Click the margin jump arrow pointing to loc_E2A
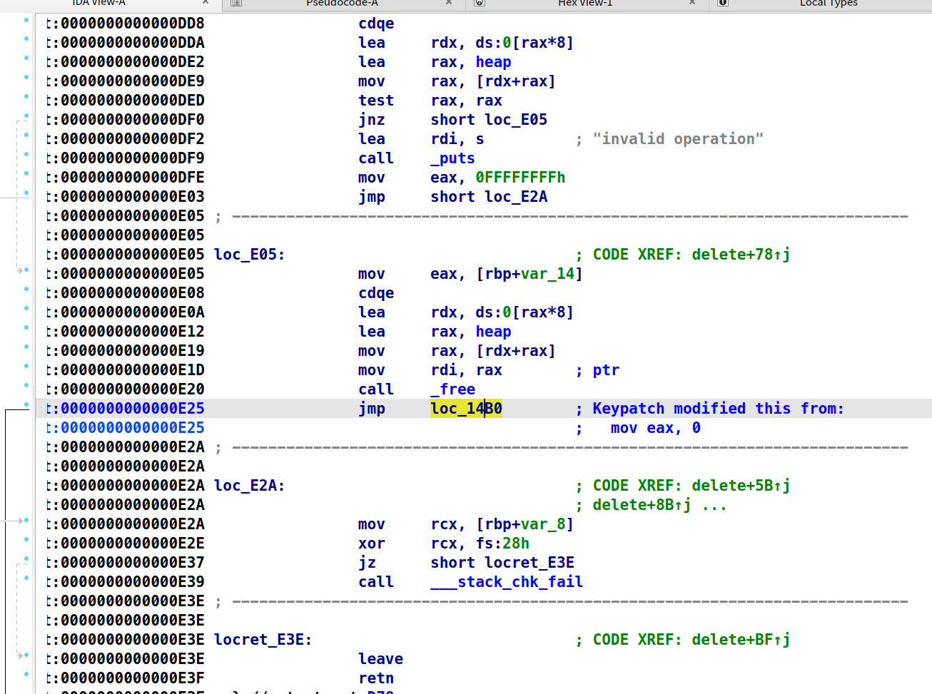Image resolution: width=932 pixels, height=694 pixels. point(21,521)
